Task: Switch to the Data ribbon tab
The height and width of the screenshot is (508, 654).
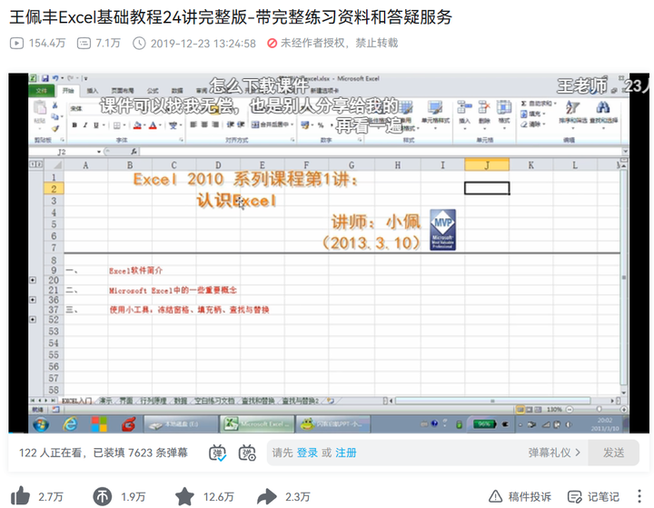Action: click(x=177, y=91)
